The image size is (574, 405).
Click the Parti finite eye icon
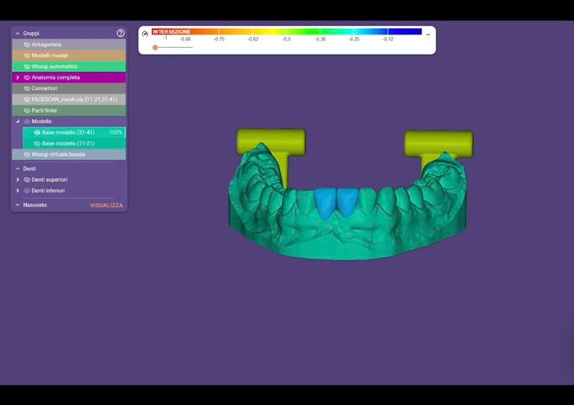pos(27,109)
